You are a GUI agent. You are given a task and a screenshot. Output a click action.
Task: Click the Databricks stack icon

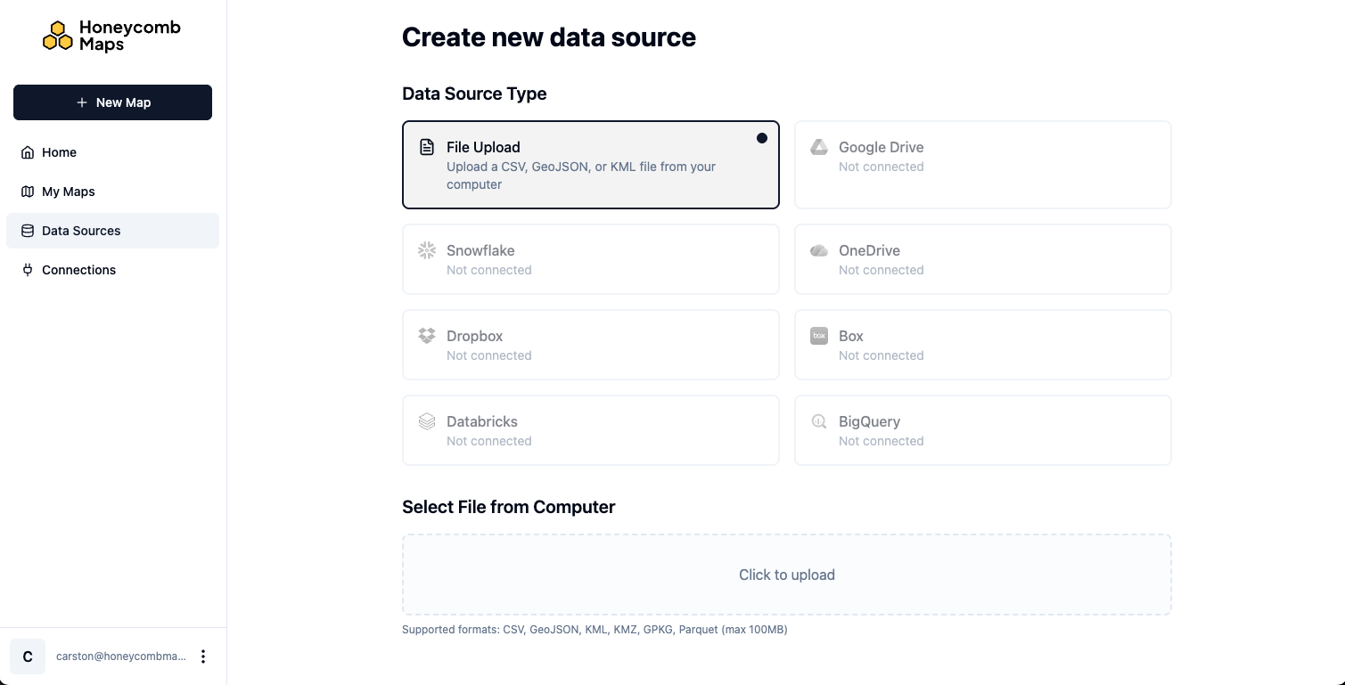click(x=426, y=421)
